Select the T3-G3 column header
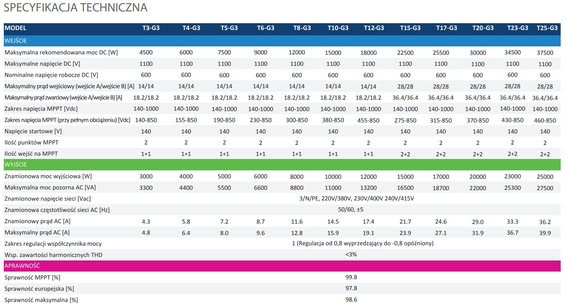Viewport: 566px width, 305px height. (x=151, y=28)
